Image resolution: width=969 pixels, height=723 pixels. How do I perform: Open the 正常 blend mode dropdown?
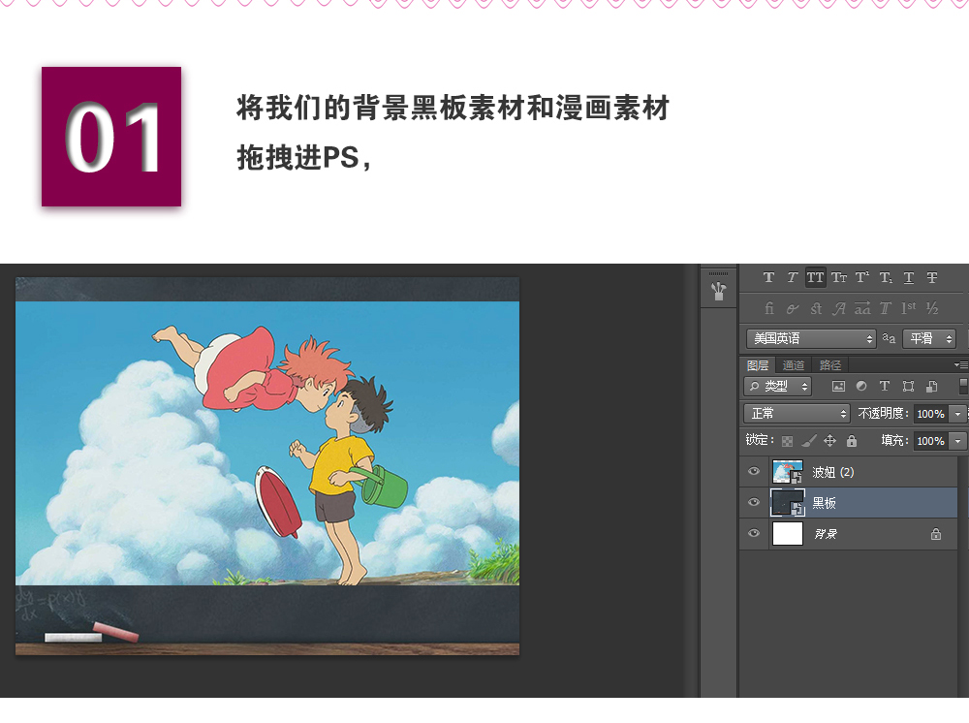click(x=797, y=414)
